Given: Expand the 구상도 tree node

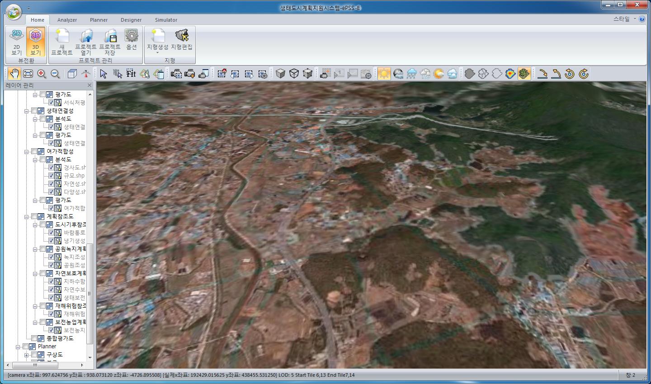Looking at the screenshot, I should point(26,355).
